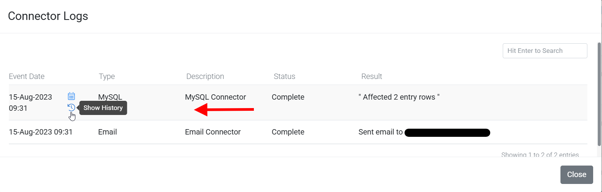
Task: Click the MySQL row's Complete status
Action: coord(288,97)
